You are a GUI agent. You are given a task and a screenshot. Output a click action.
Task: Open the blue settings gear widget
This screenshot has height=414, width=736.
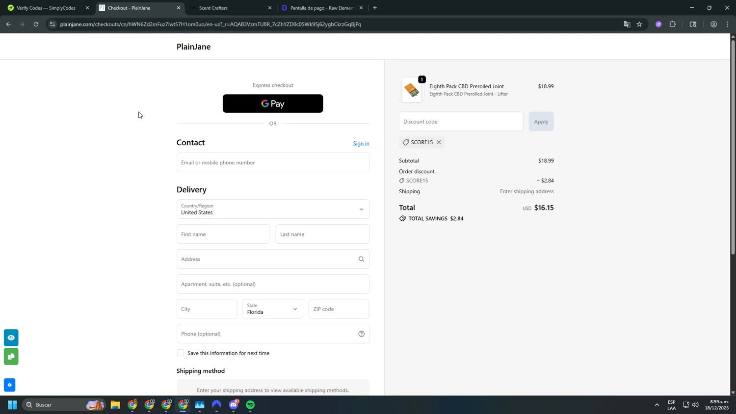[9, 385]
